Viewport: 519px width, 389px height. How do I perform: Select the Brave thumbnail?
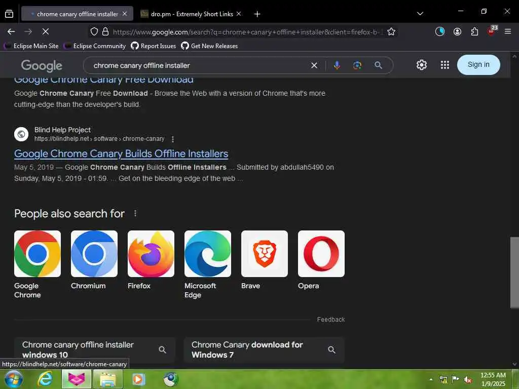point(265,254)
